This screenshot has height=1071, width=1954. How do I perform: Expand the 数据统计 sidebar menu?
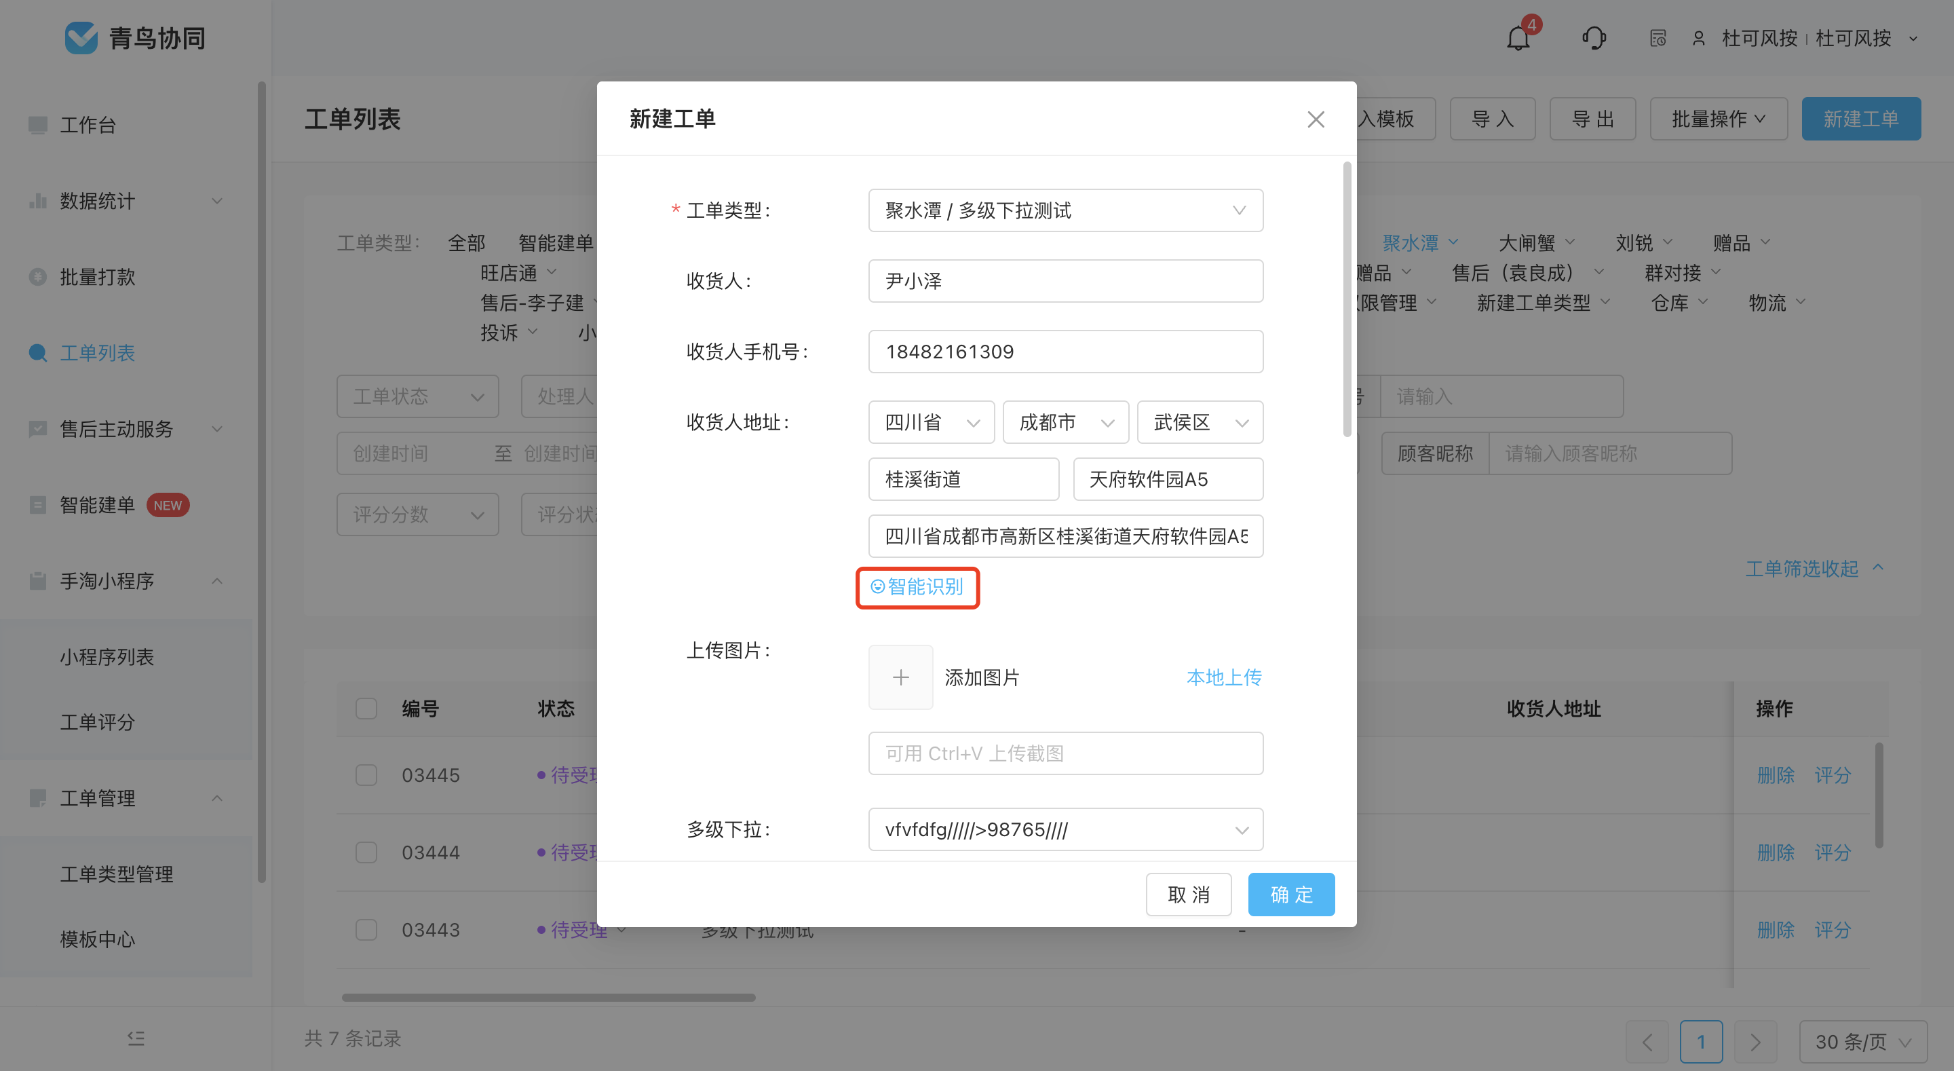pos(217,200)
